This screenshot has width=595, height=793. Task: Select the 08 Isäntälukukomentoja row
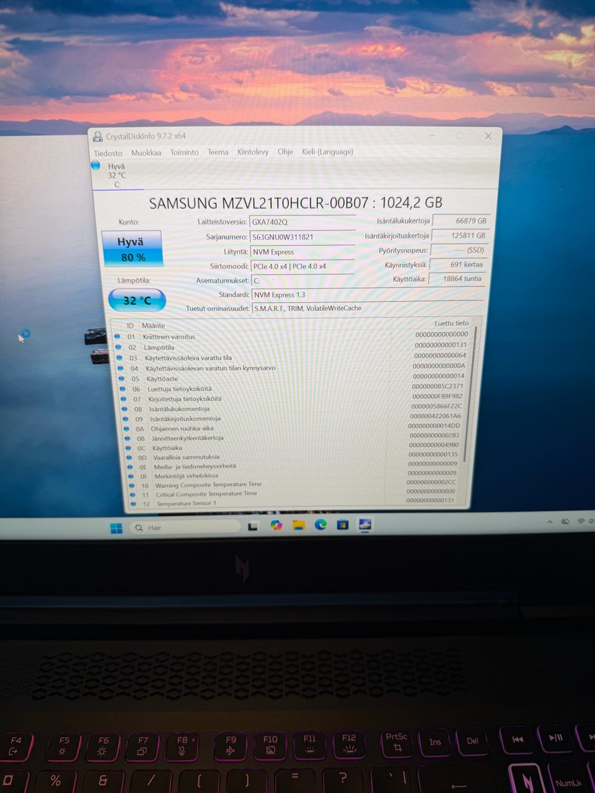click(x=292, y=408)
